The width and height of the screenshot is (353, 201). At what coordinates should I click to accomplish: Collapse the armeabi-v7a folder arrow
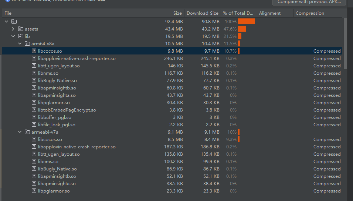click(20, 132)
